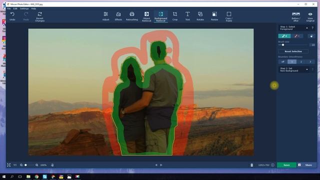Set Boundary Smoothness to 2
The width and height of the screenshot is (320, 180).
[301, 61]
